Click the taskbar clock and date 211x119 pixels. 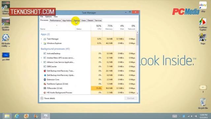pyautogui.click(x=203, y=116)
